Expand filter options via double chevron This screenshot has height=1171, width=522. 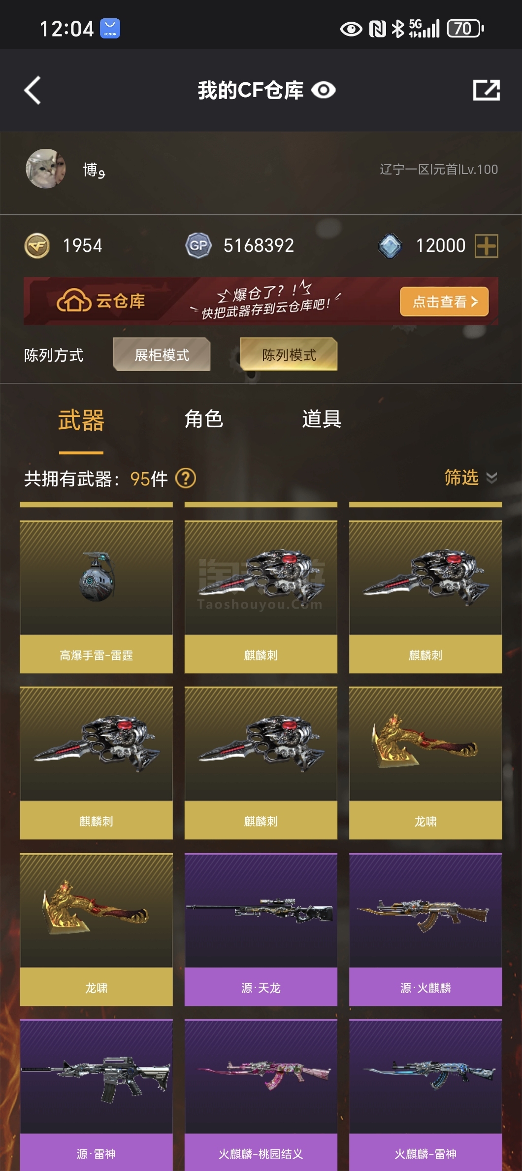click(x=491, y=478)
